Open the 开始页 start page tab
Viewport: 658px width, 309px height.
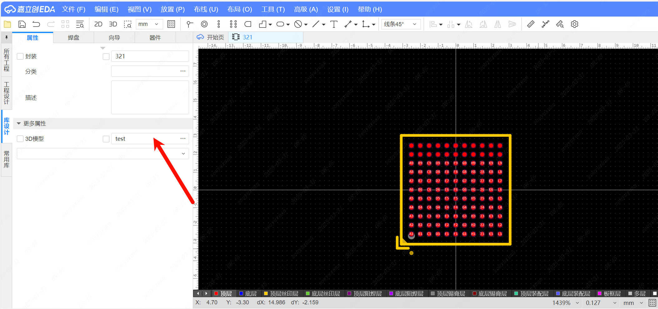click(x=211, y=37)
